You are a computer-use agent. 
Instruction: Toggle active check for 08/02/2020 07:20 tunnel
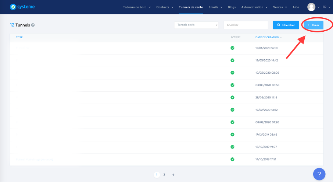coord(232,122)
